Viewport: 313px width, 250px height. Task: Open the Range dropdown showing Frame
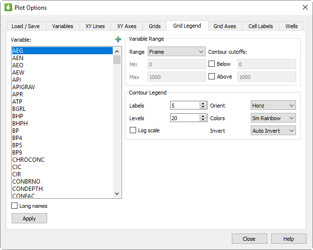pos(176,52)
